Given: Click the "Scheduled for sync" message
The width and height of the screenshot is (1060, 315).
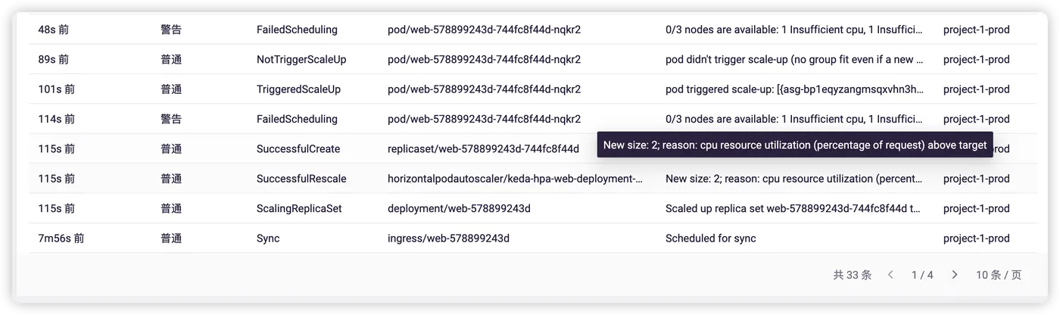Looking at the screenshot, I should 710,239.
